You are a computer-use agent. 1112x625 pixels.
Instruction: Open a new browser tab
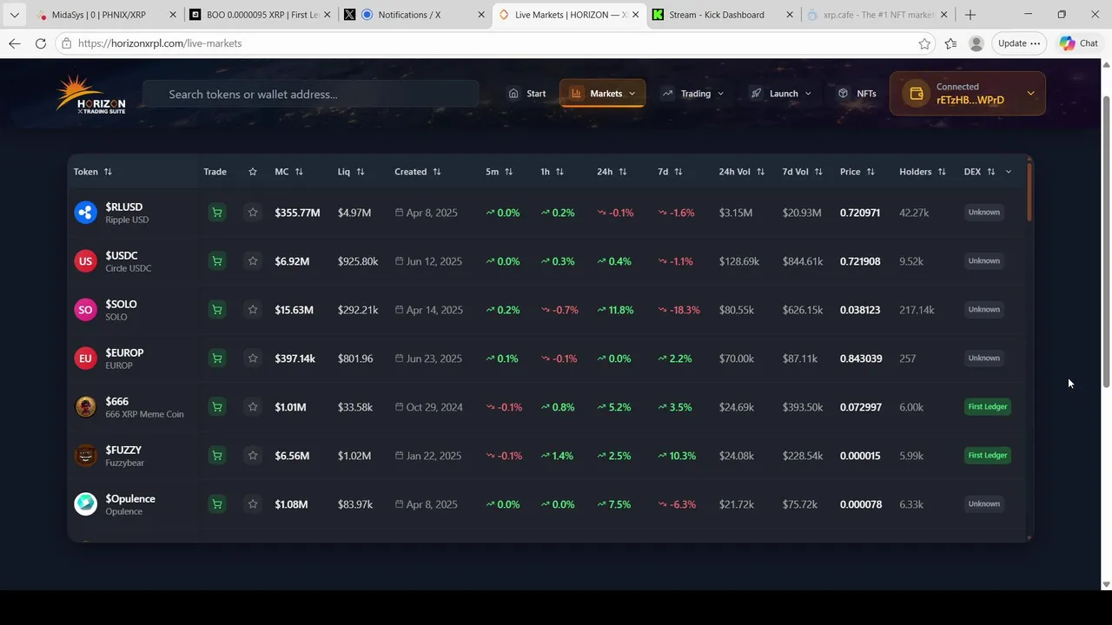[970, 15]
